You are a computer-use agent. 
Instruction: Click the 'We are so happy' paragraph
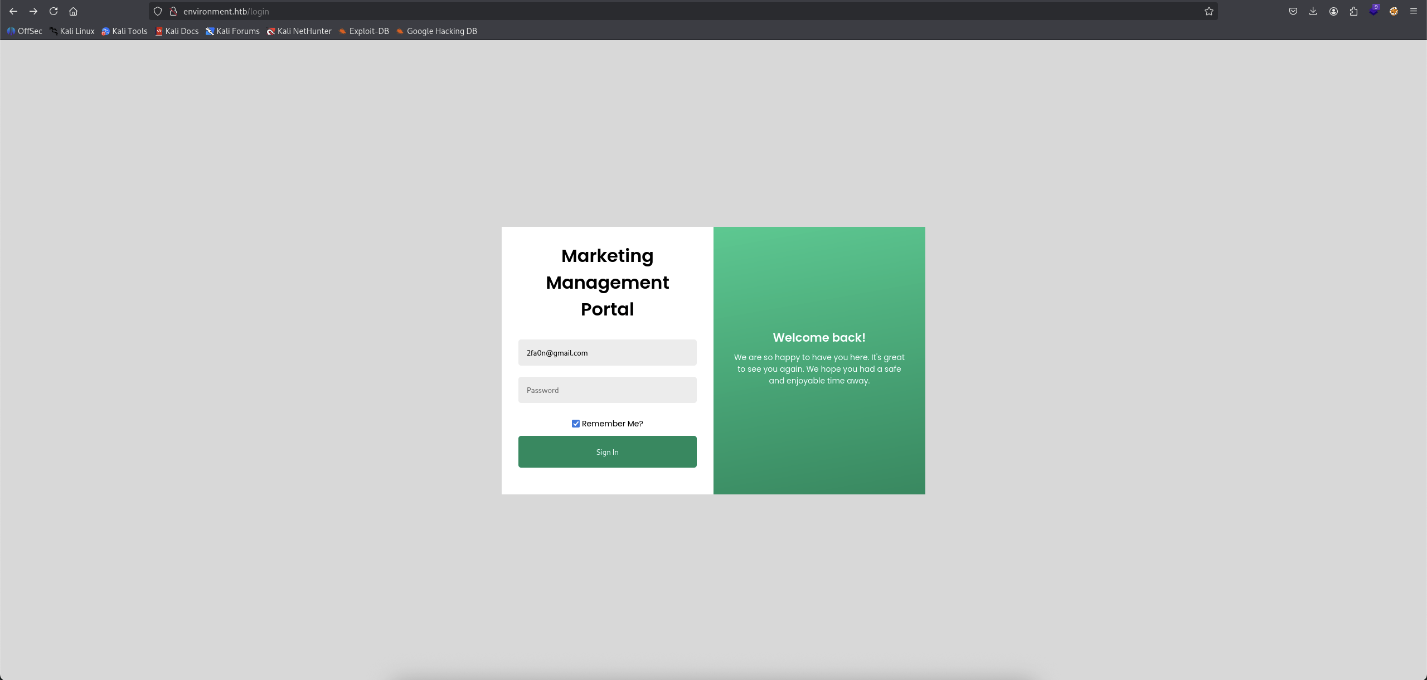(819, 369)
